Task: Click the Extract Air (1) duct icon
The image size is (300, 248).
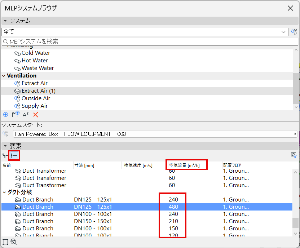Action: coord(17,91)
